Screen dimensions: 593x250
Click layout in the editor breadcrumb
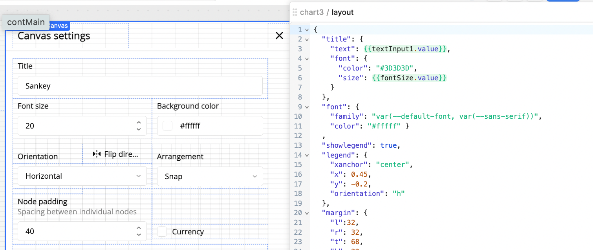(x=342, y=12)
